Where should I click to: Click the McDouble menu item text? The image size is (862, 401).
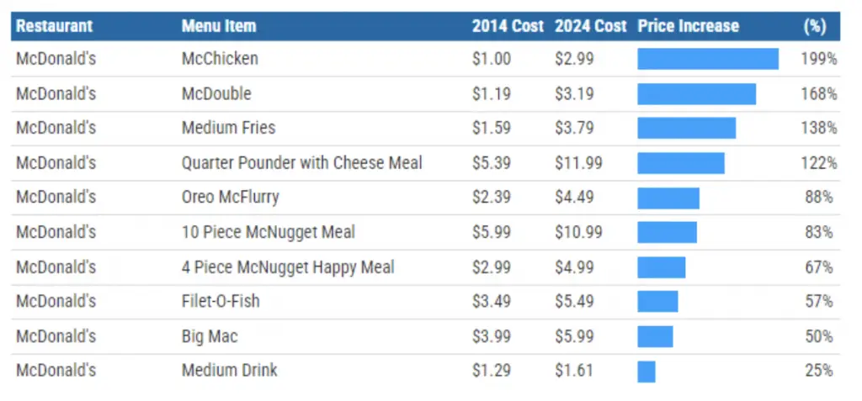pos(216,93)
